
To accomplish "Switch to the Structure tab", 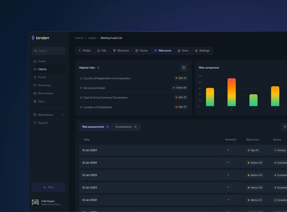I will [121, 51].
